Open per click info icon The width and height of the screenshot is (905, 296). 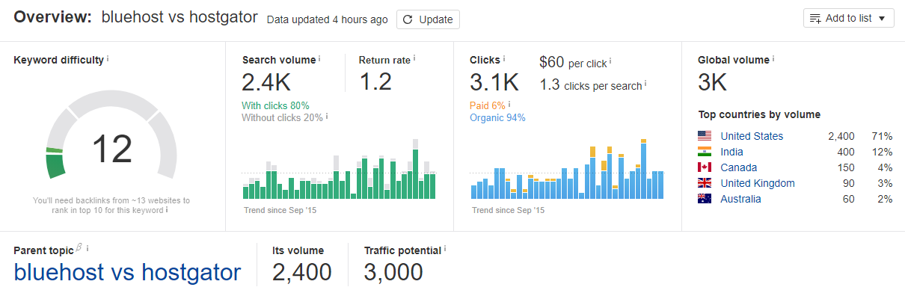[x=611, y=61]
